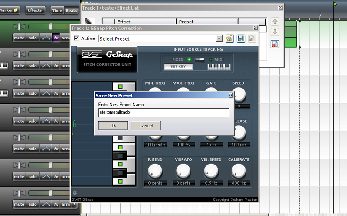The height and width of the screenshot is (216, 347).
Task: Open the Effects button in the toolbar
Action: (x=35, y=10)
